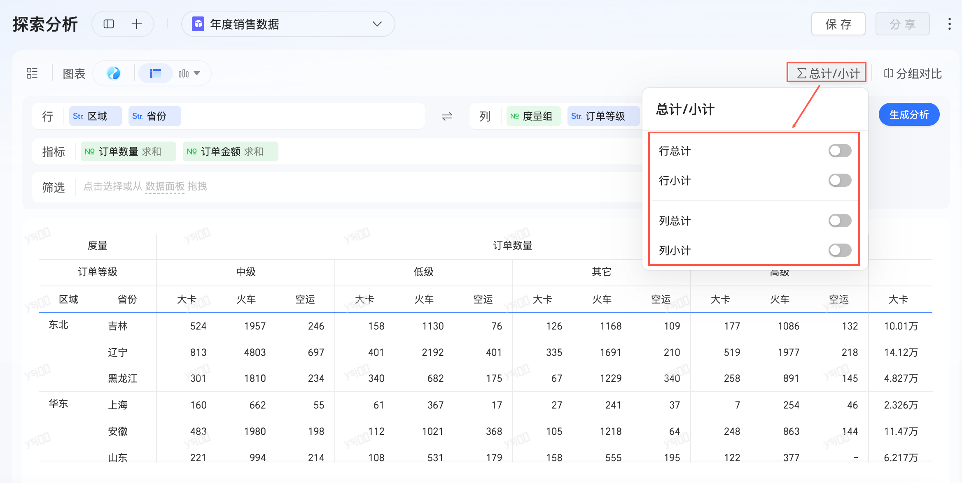962x483 pixels.
Task: Open the 年度销售数据 dataset dropdown
Action: (x=288, y=24)
